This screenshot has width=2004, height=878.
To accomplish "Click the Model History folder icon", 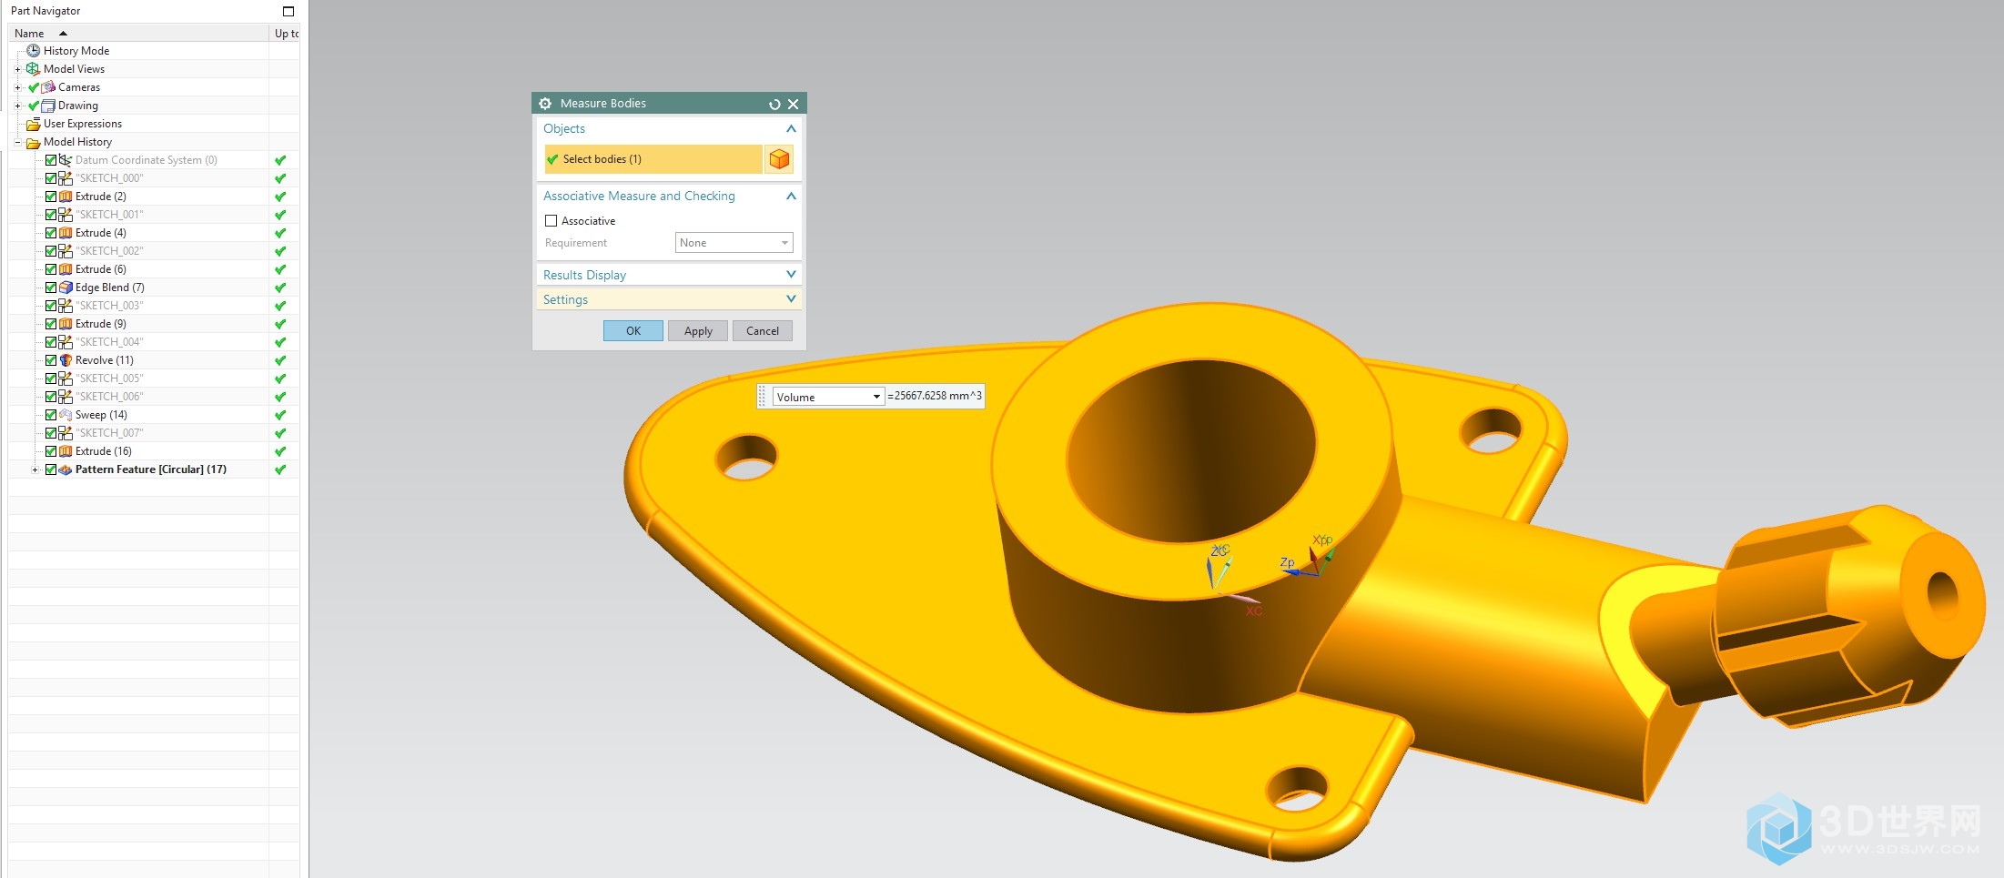I will tap(34, 142).
